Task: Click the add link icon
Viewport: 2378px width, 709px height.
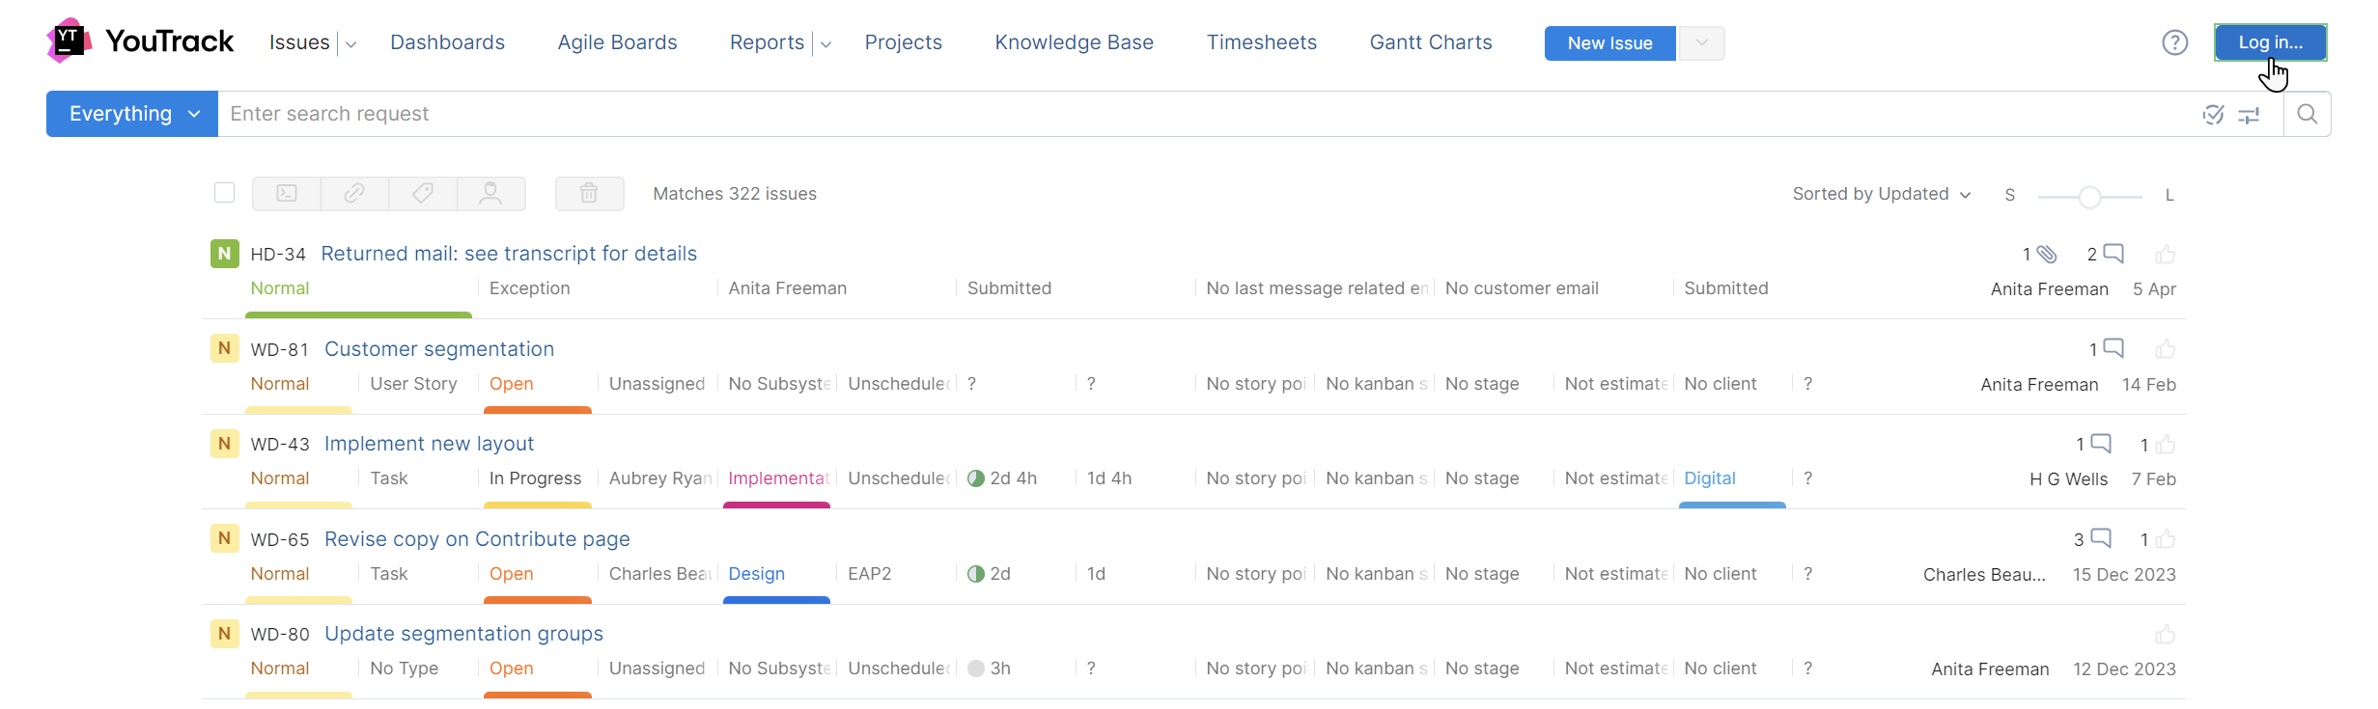Action: (354, 193)
